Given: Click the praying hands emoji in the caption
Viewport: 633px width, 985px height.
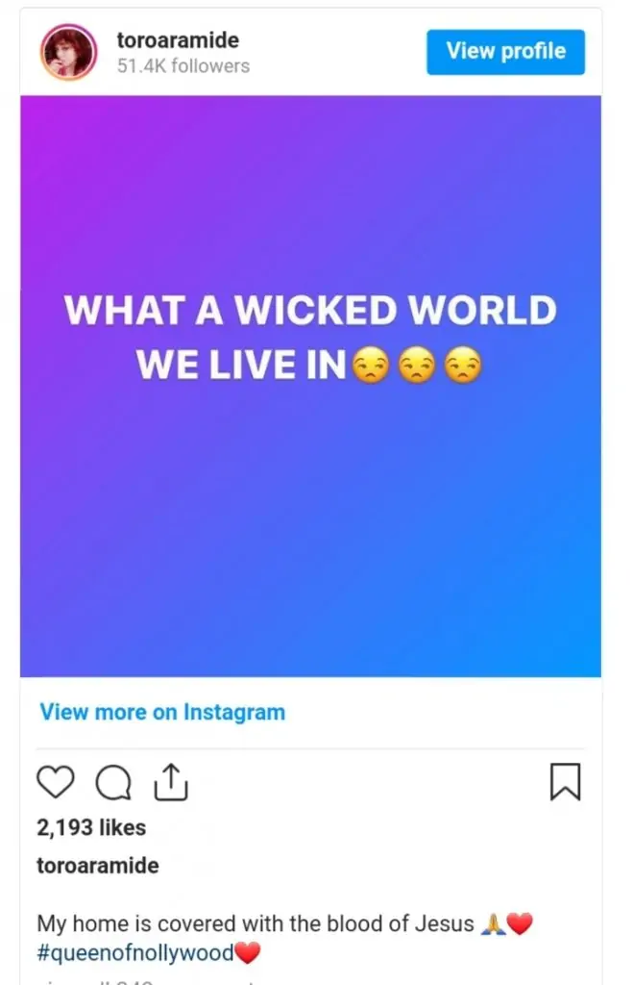Looking at the screenshot, I should (x=493, y=923).
